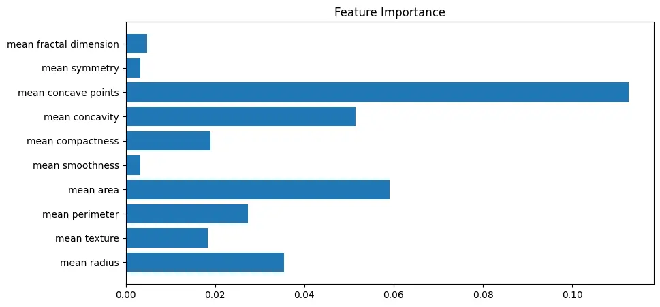Click the "mean radius" axis label
660x307 pixels.
(x=89, y=263)
